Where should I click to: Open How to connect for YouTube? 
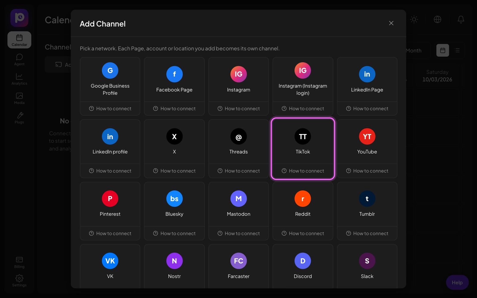tap(367, 171)
